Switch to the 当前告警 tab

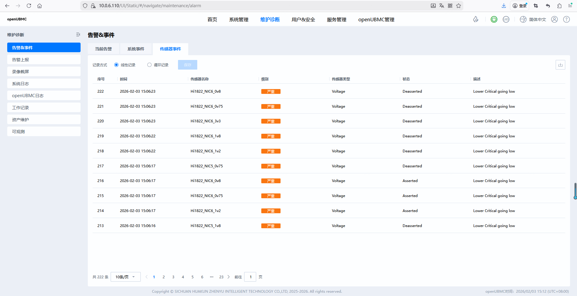(x=103, y=49)
